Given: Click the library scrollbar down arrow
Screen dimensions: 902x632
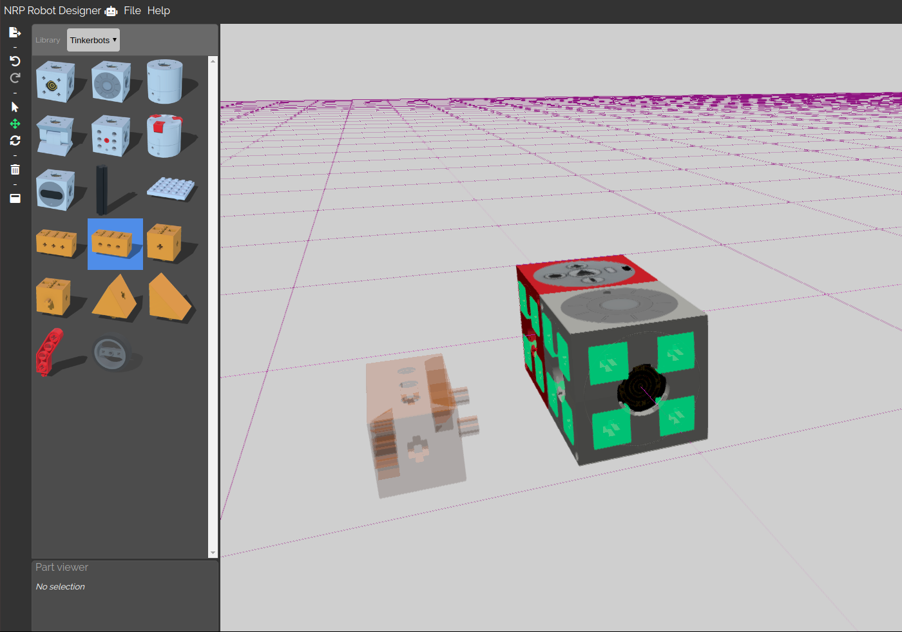Looking at the screenshot, I should (213, 553).
